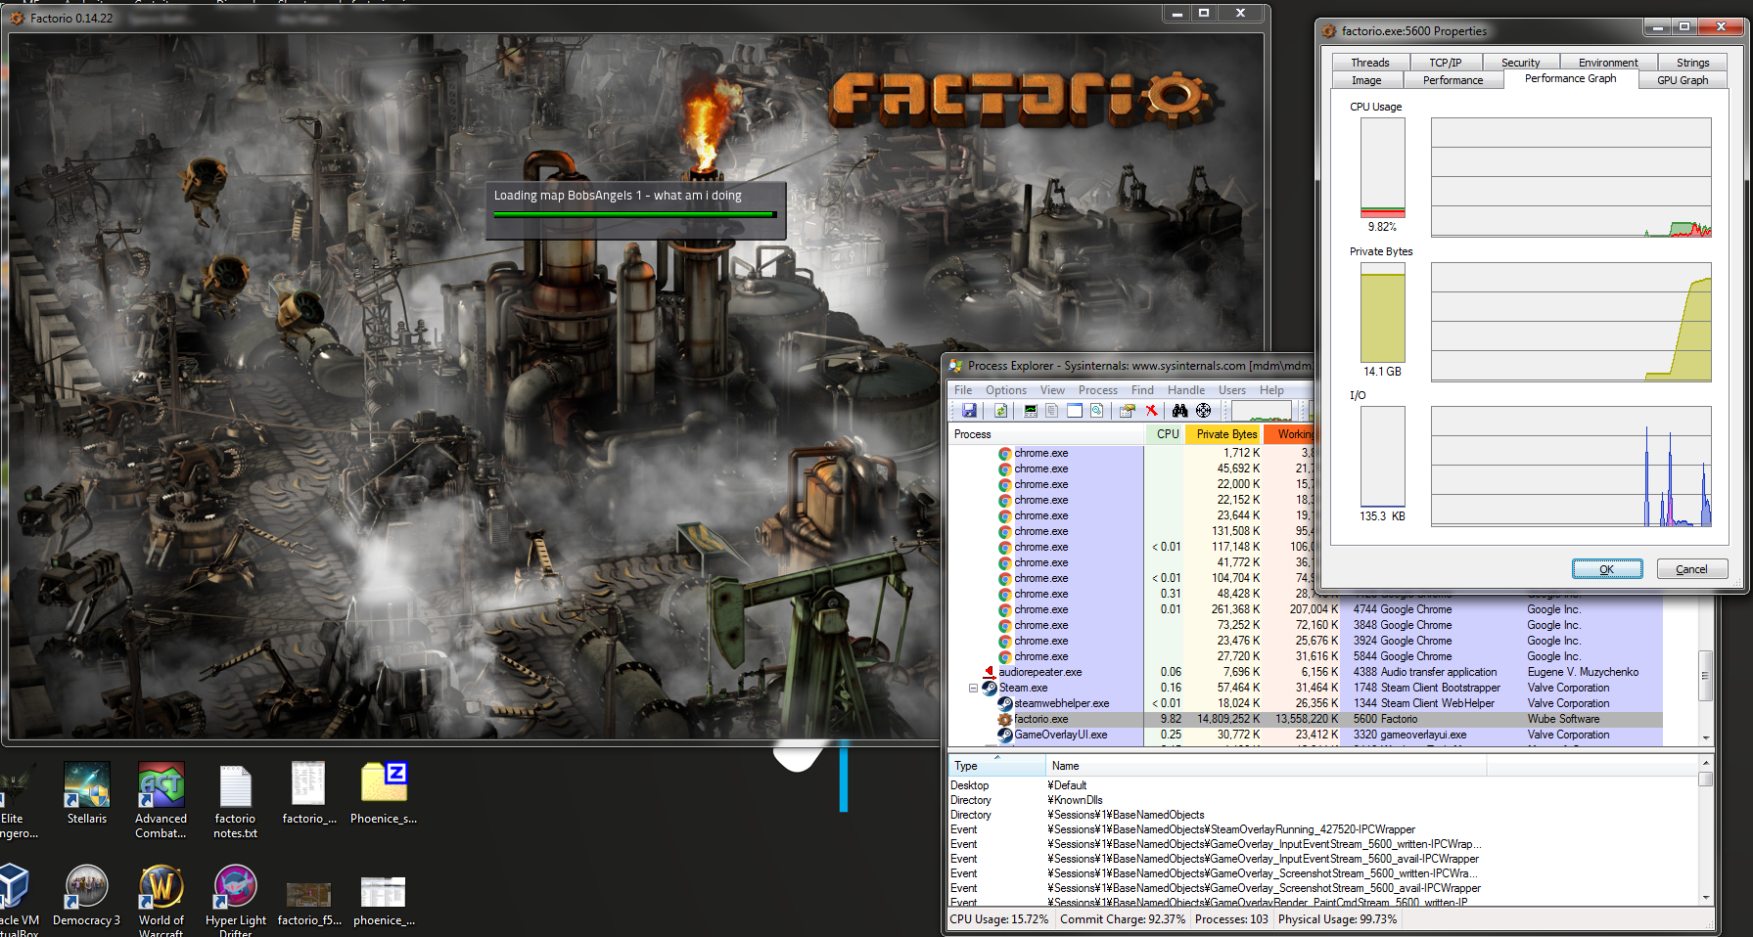
Task: Open process Properties toolbar icon
Action: click(x=1128, y=411)
